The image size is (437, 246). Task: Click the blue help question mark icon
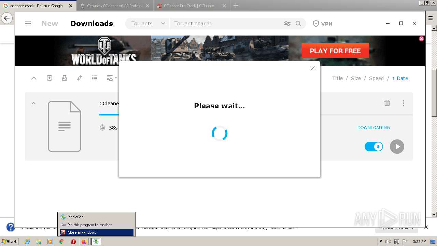(11, 227)
